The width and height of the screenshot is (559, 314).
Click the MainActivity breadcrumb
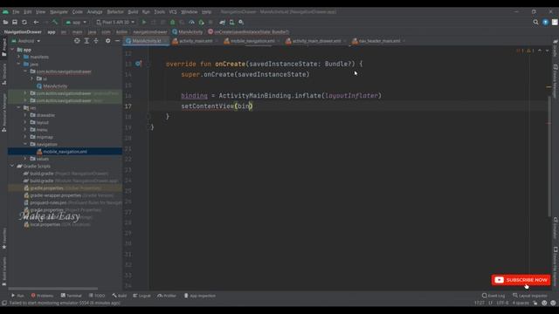(x=188, y=31)
